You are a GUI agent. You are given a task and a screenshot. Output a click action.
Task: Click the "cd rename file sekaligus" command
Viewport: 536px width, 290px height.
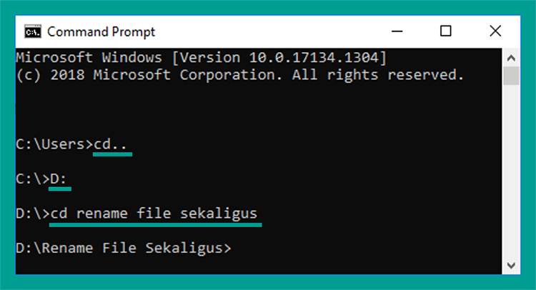154,214
